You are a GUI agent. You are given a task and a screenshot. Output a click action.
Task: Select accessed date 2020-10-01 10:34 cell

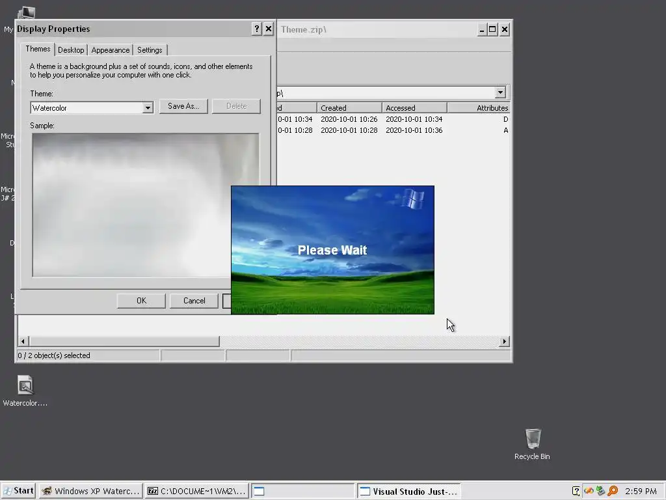point(414,120)
